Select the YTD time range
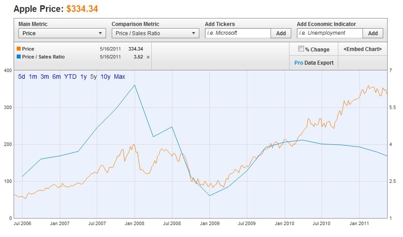This screenshot has width=403, height=237. pos(70,77)
